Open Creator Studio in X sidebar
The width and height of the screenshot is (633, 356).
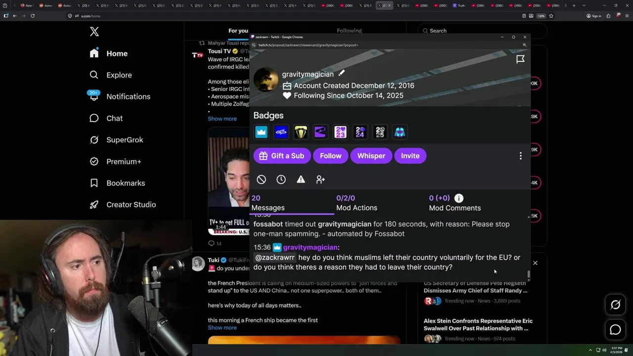coord(122,205)
